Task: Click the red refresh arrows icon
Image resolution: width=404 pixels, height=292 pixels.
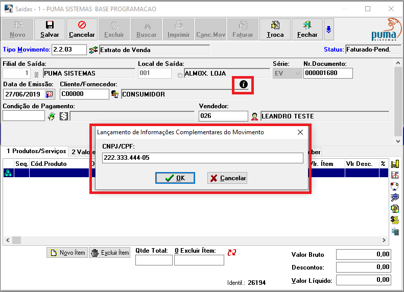Action: click(232, 252)
